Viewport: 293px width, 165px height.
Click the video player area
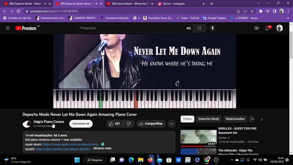[145, 71]
